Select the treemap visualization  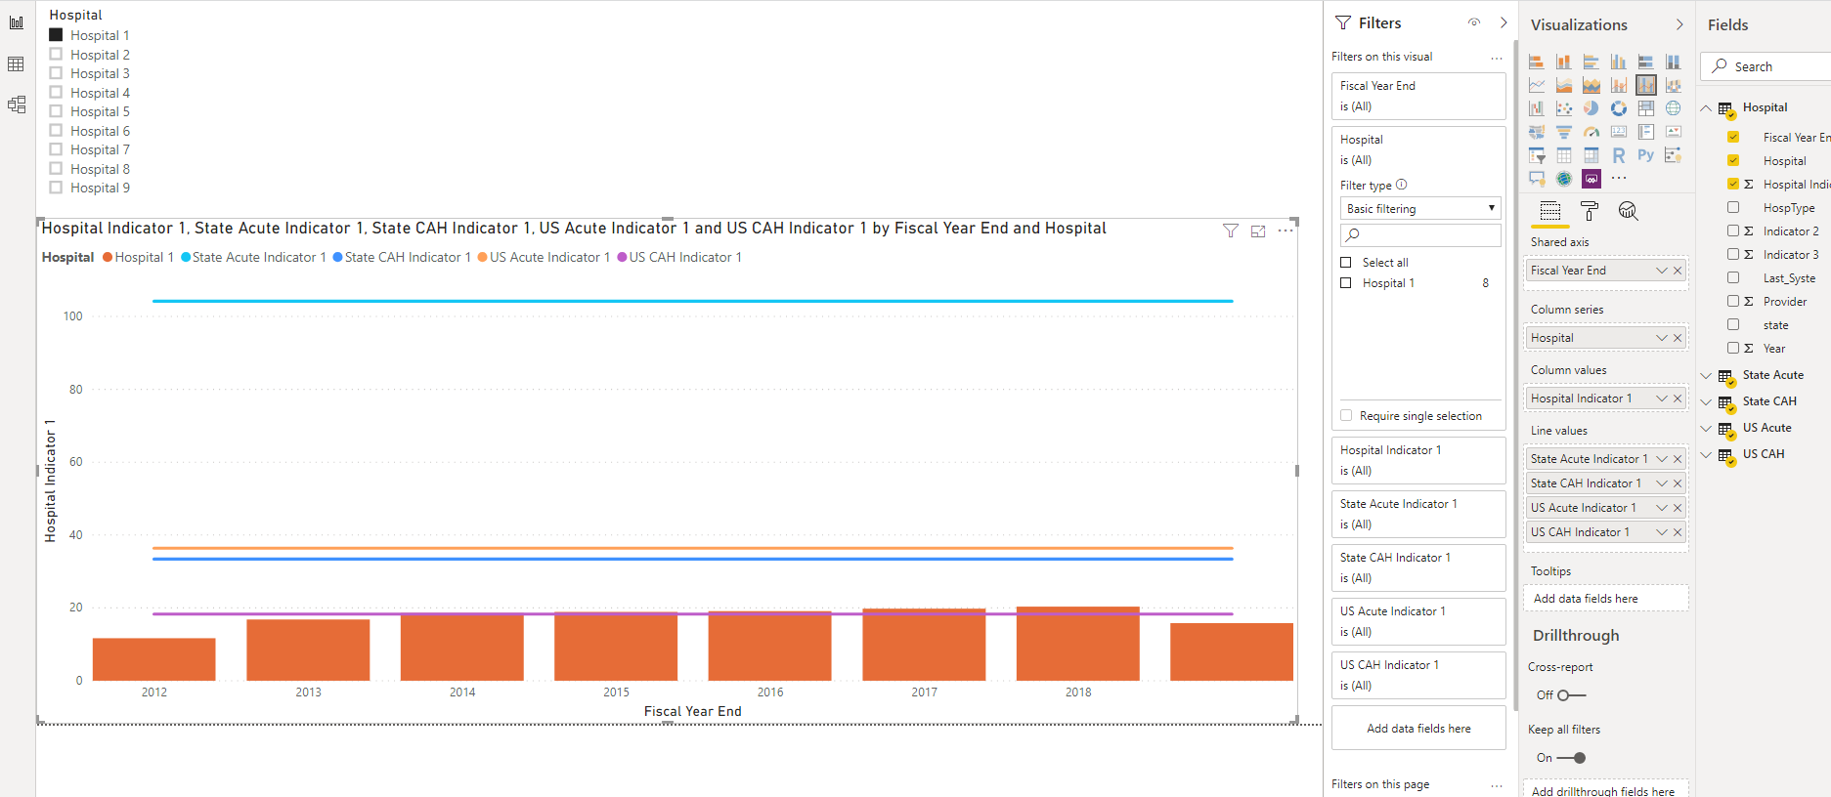click(x=1646, y=108)
